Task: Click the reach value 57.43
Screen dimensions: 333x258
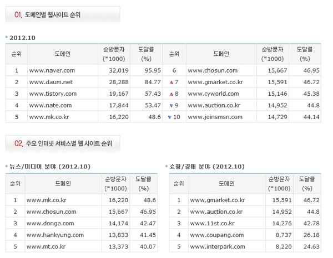Action: (x=153, y=94)
